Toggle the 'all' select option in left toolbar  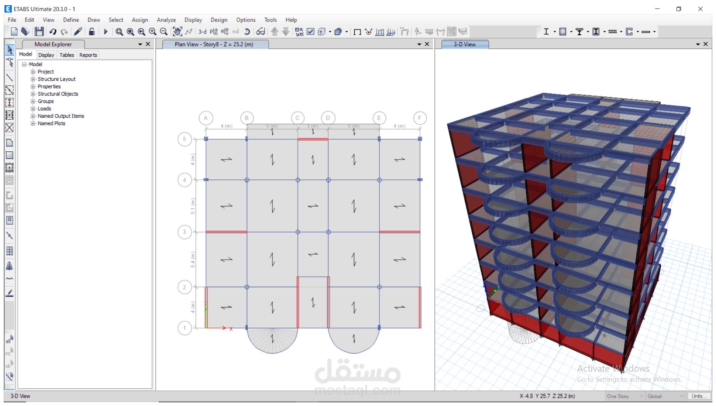tap(10, 340)
